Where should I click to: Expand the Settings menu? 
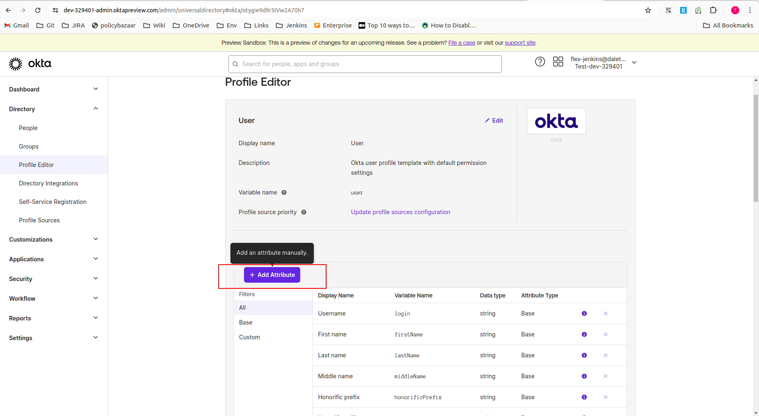coord(54,338)
